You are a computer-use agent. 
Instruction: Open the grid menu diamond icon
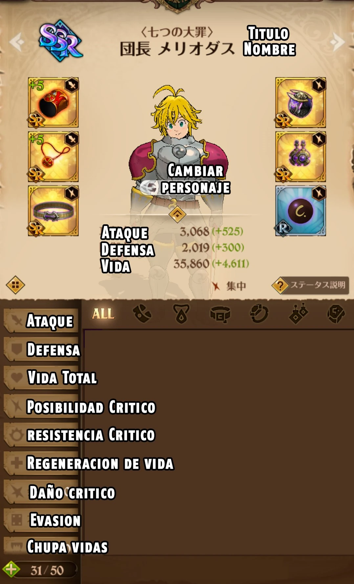coord(15,285)
